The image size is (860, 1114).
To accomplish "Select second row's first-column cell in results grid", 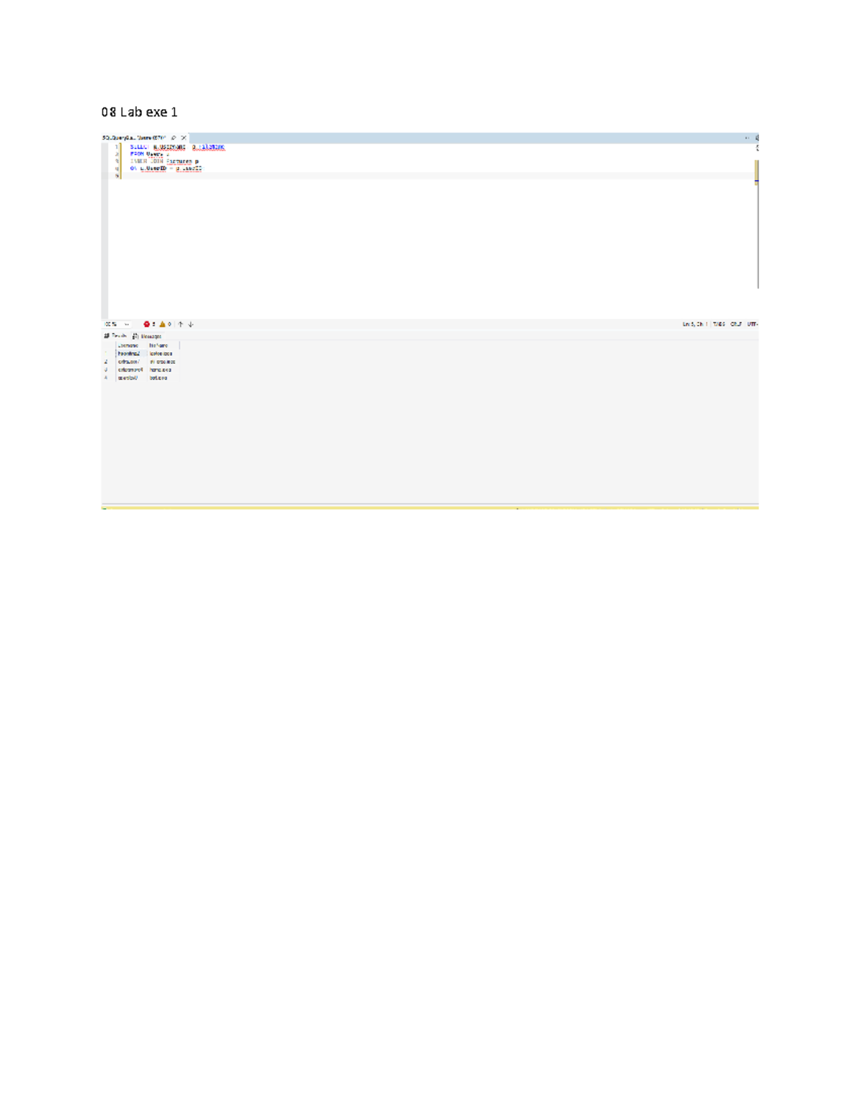I will pos(131,362).
